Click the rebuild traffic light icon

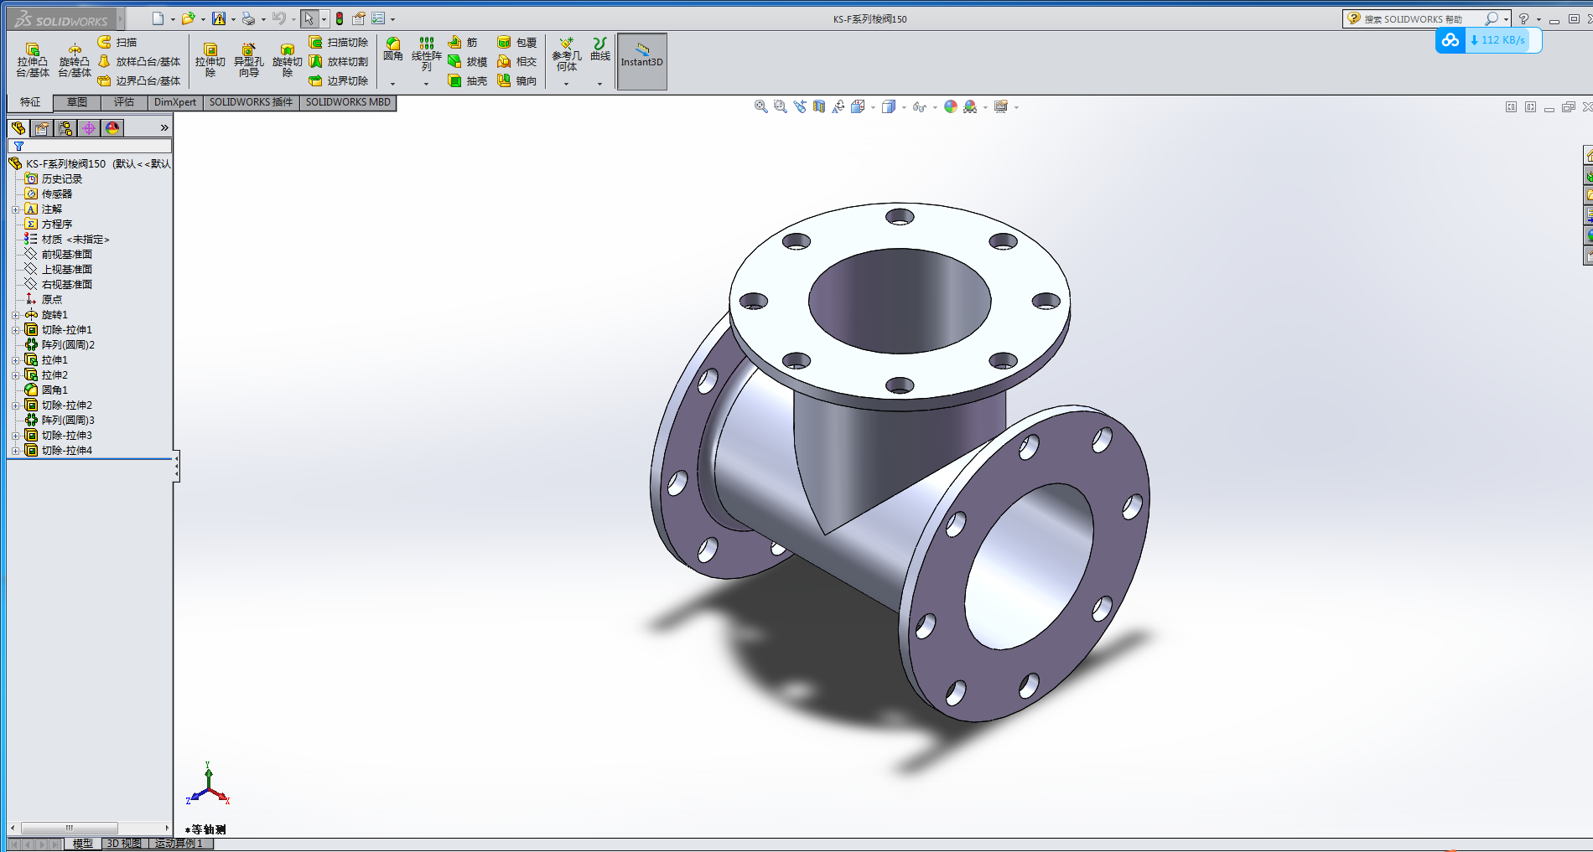click(340, 18)
